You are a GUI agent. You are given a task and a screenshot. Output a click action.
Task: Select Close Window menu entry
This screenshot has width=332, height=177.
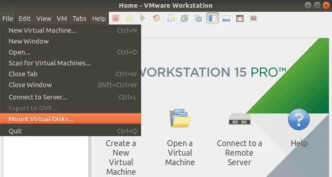point(70,85)
